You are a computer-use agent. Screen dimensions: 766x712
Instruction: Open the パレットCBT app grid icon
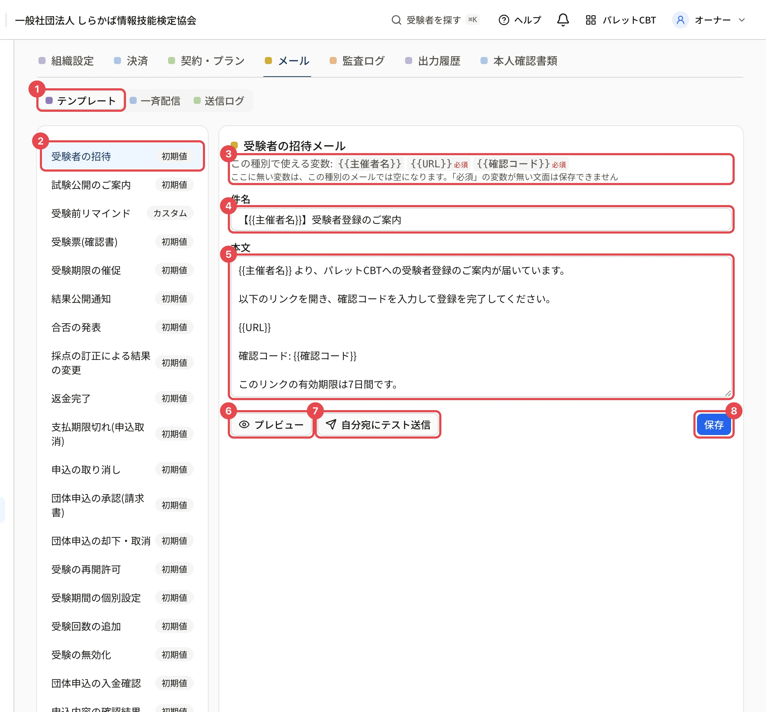pos(590,20)
